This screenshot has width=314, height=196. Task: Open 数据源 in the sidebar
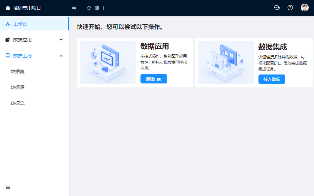click(x=18, y=87)
